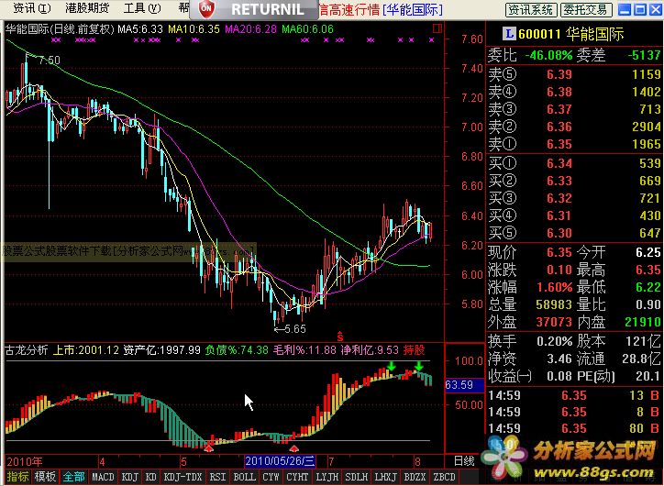Switch to the RSI indicator

(x=217, y=477)
